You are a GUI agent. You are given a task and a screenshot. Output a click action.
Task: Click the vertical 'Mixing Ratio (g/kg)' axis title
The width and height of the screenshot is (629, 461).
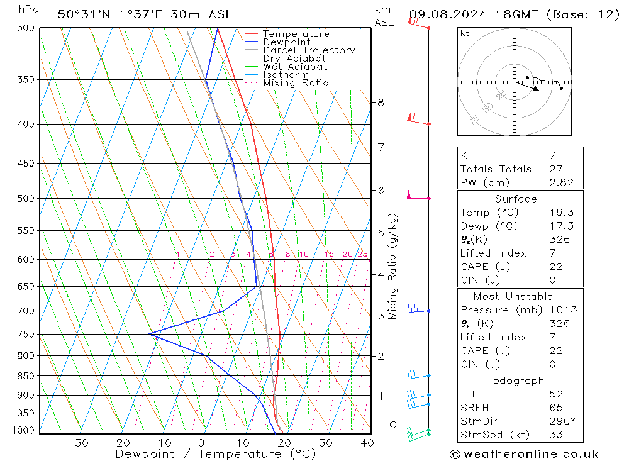(392, 267)
